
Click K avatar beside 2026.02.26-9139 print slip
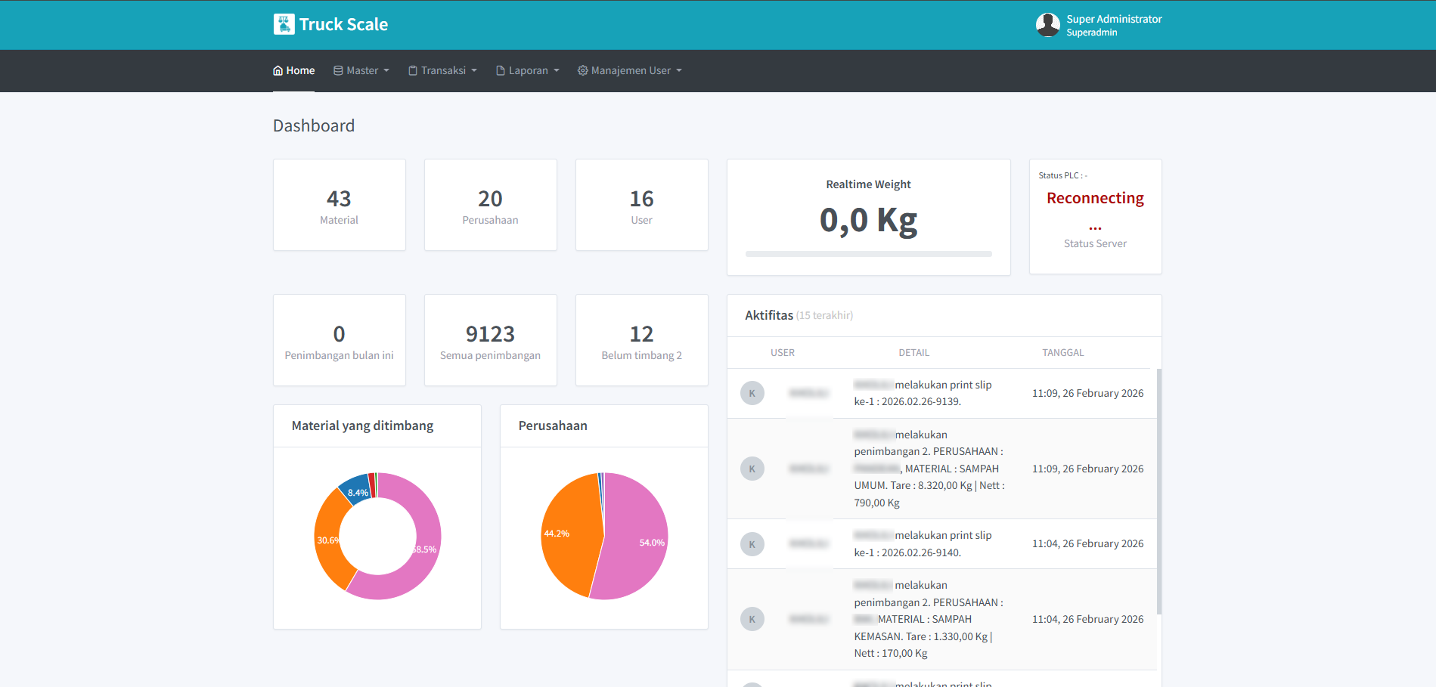(752, 393)
